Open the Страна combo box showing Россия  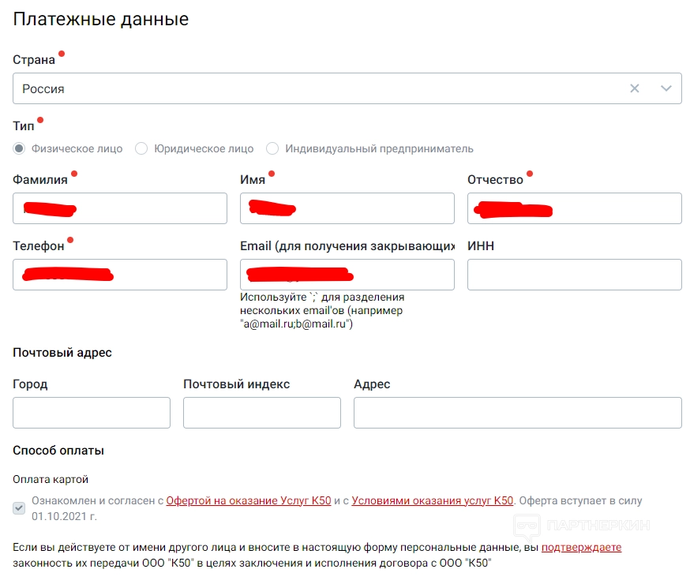click(x=316, y=88)
